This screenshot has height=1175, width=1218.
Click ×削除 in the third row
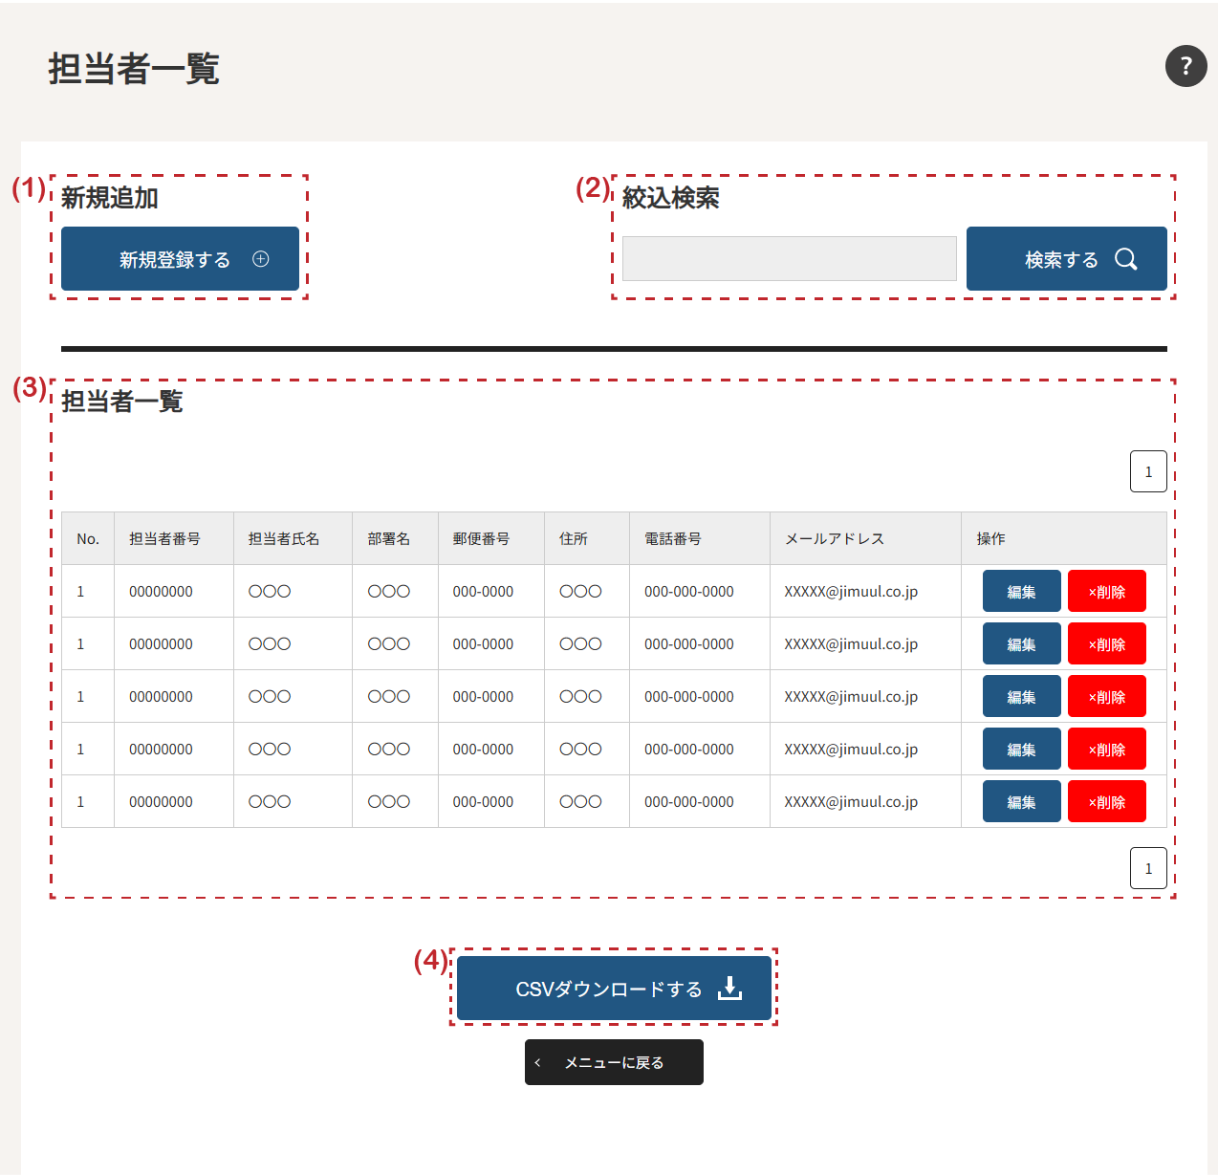[1106, 697]
